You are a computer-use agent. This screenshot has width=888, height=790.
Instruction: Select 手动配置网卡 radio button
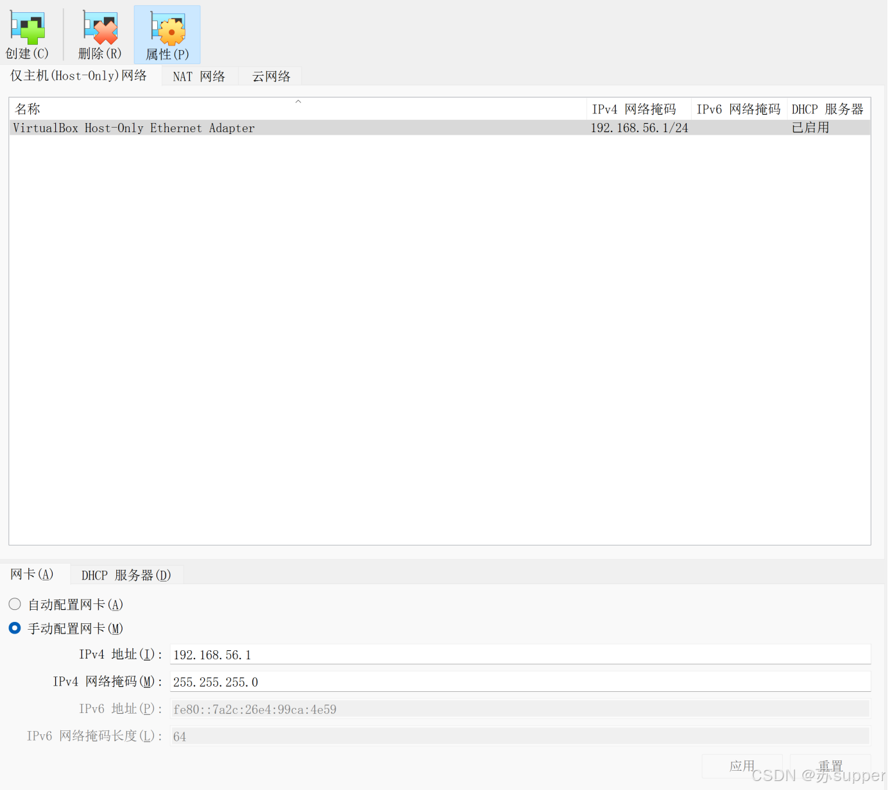15,628
